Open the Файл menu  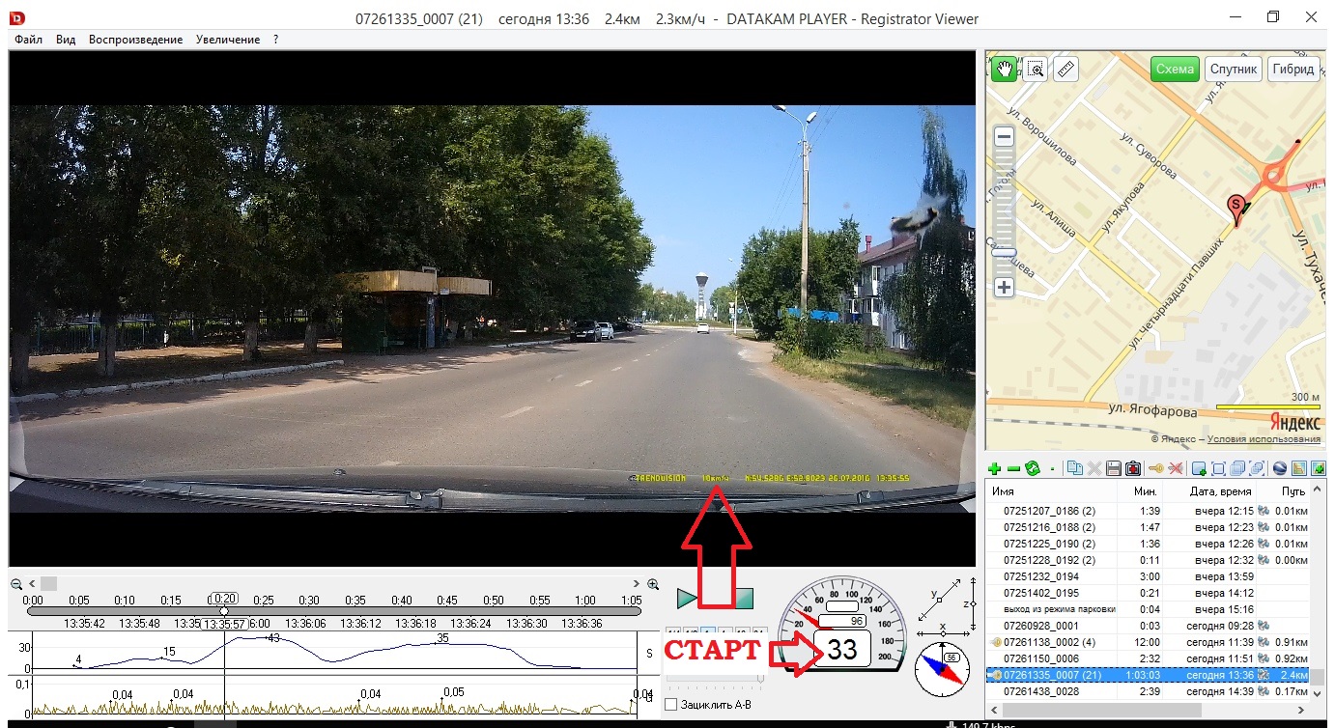(28, 40)
